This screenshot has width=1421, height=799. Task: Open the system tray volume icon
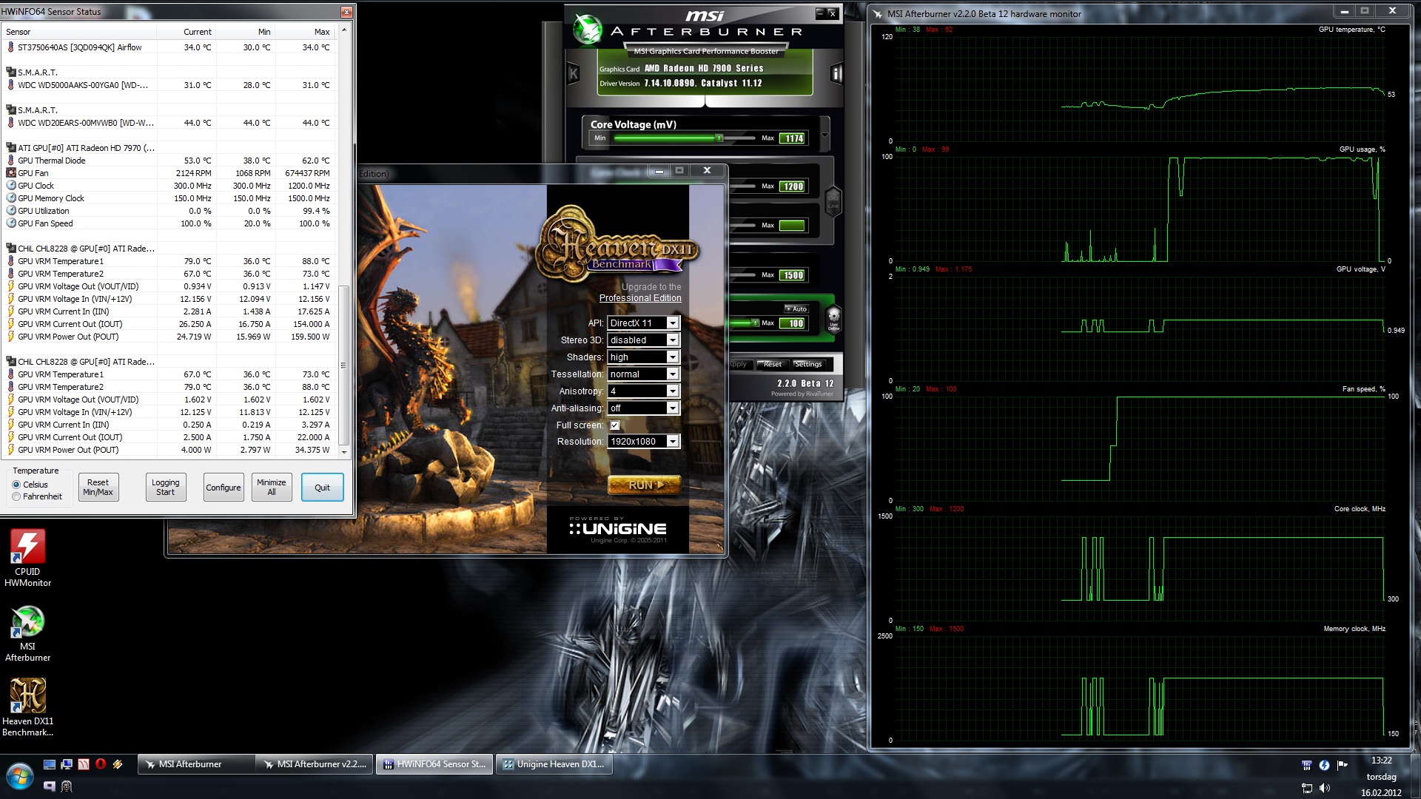click(x=1324, y=788)
